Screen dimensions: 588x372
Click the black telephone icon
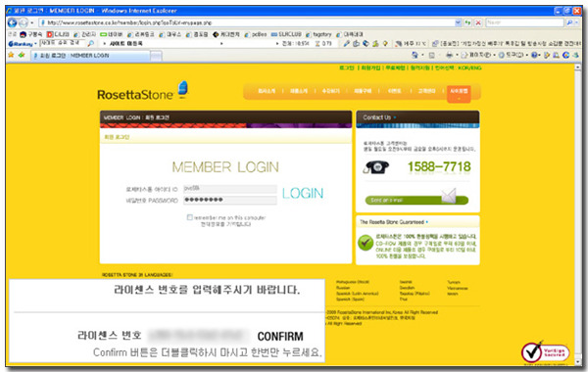(x=376, y=166)
